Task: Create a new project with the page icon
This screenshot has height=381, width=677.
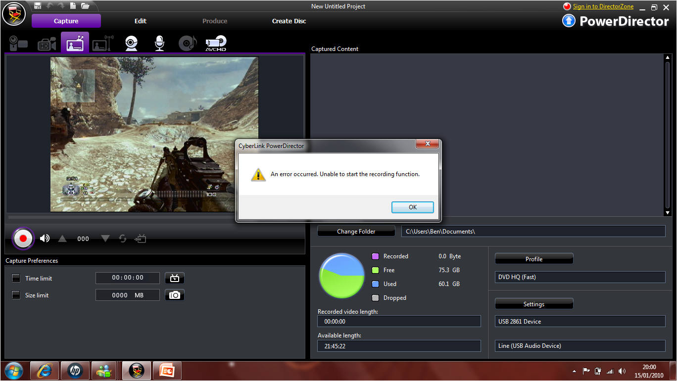Action: tap(73, 6)
